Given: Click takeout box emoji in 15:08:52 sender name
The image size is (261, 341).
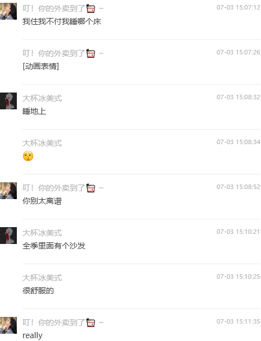Looking at the screenshot, I should point(90,188).
